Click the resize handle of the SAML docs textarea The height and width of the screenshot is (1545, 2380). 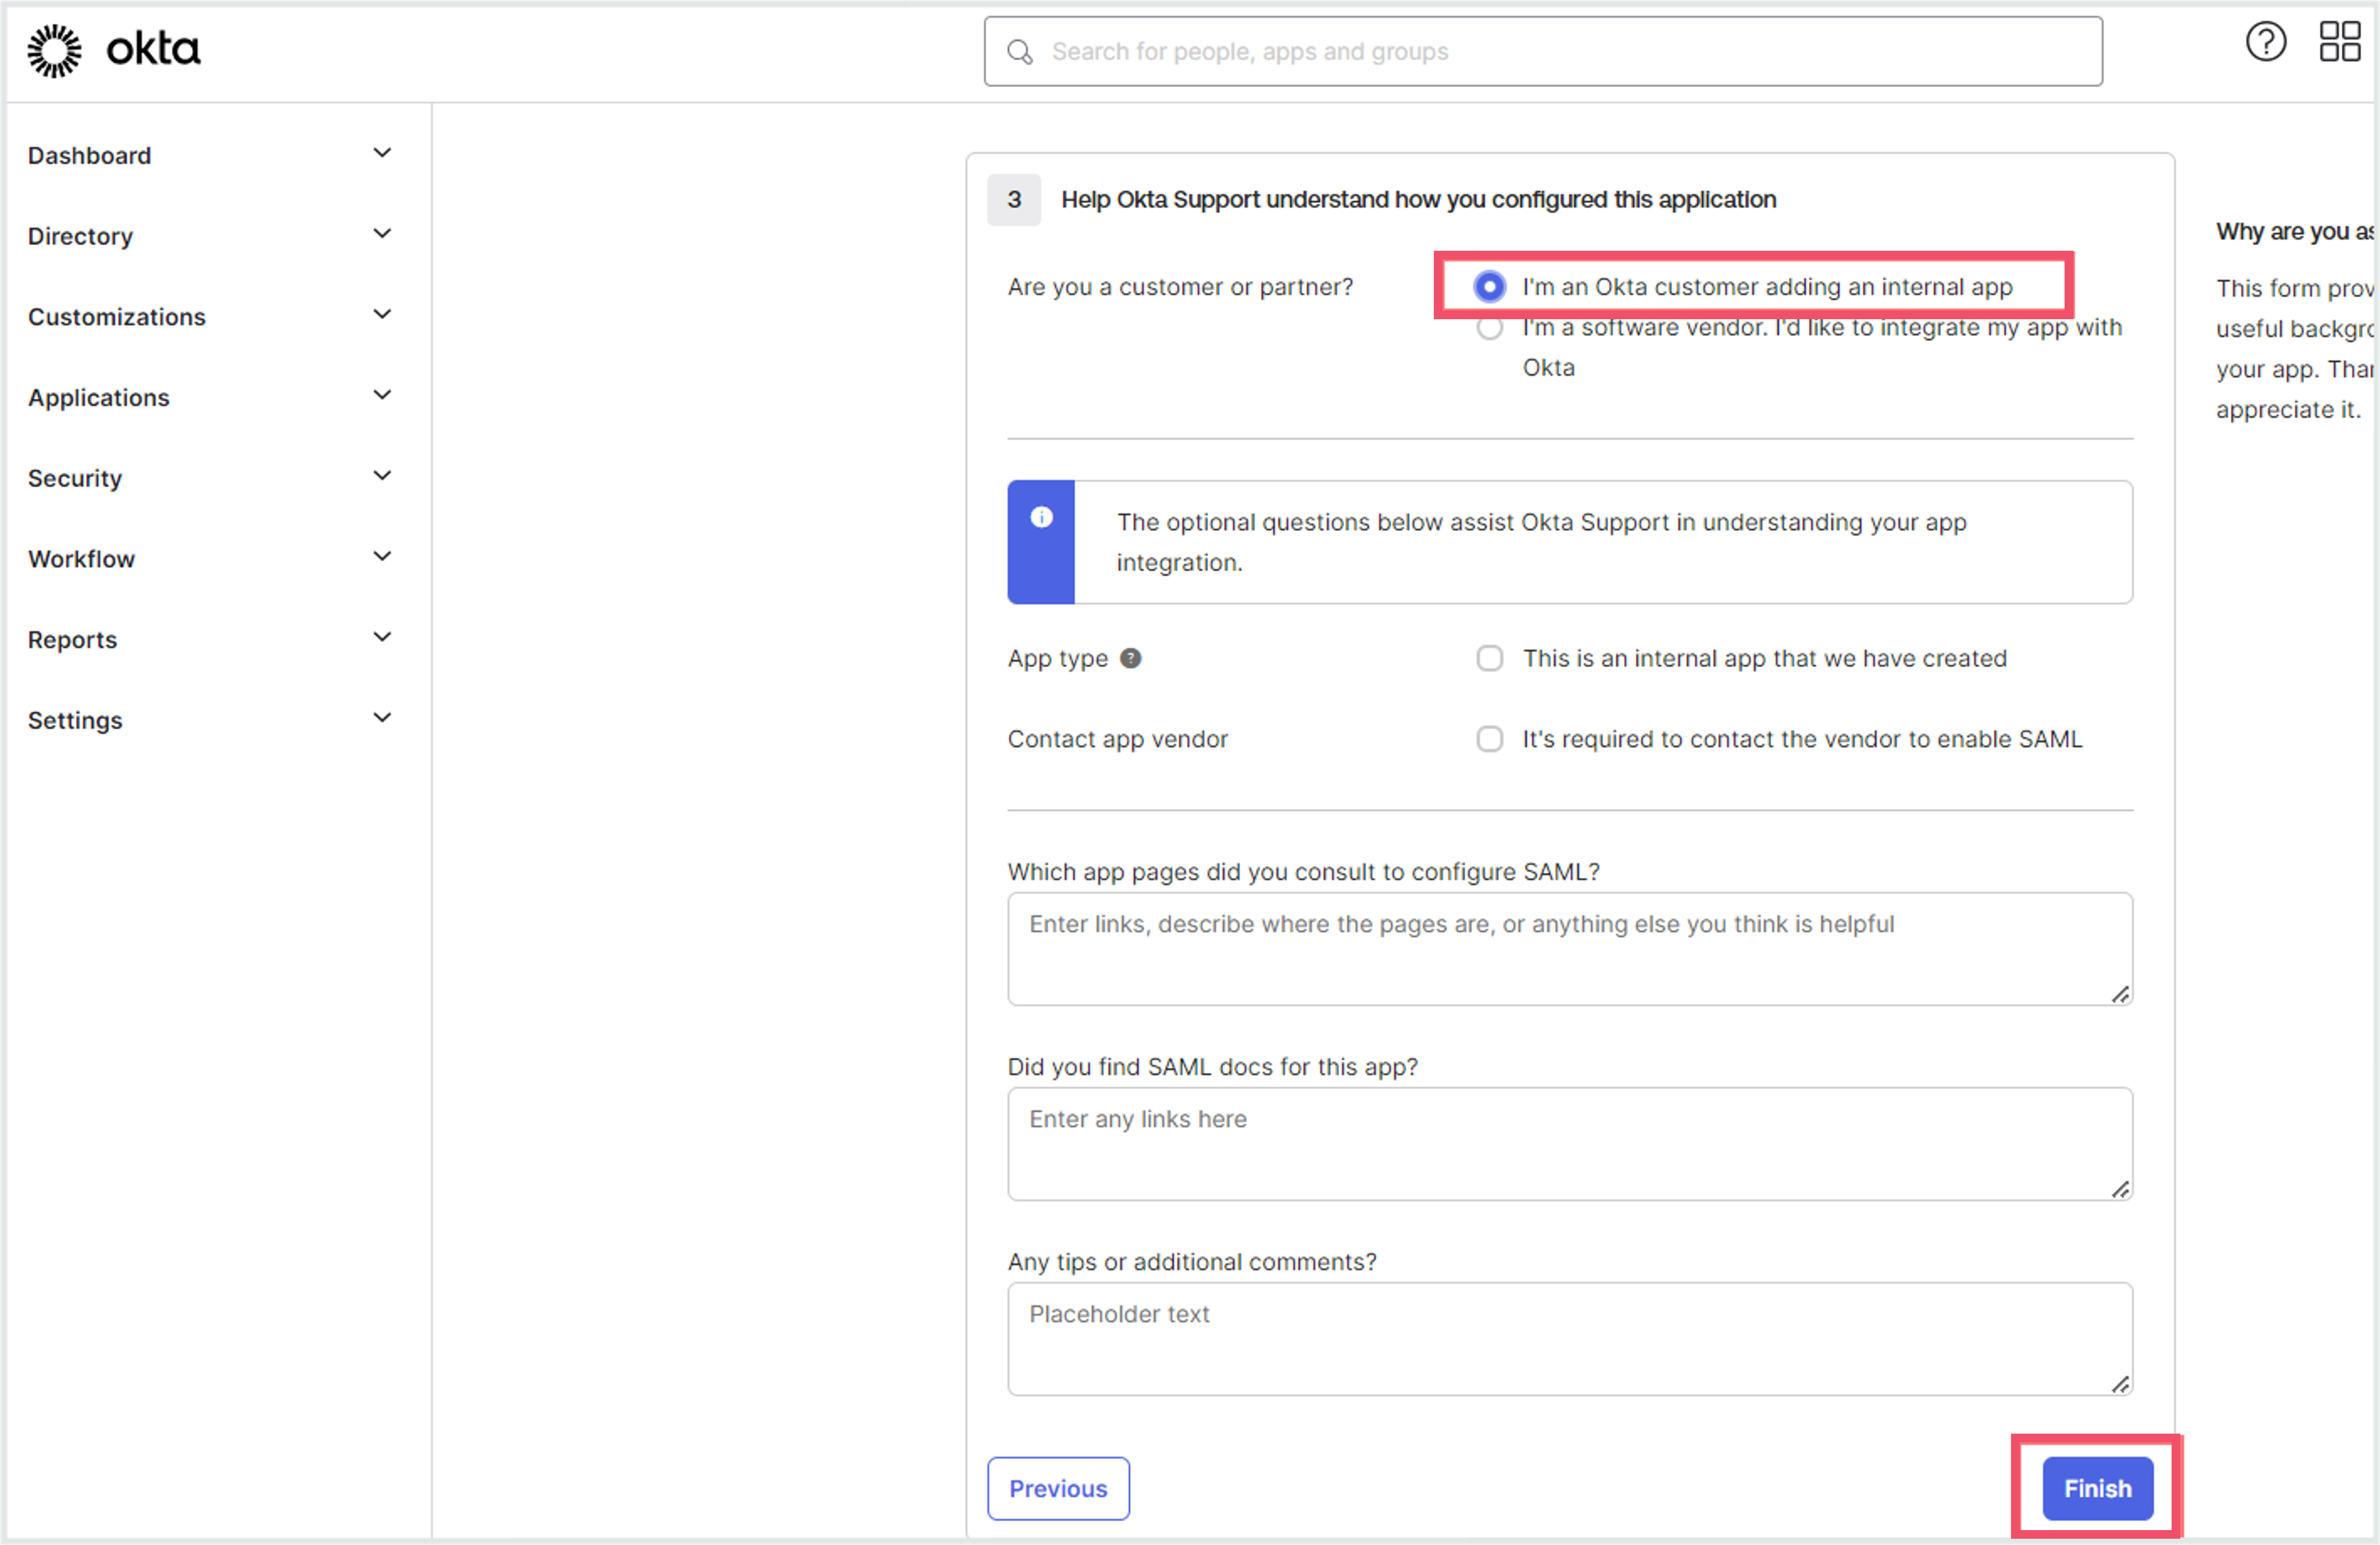click(2119, 1189)
